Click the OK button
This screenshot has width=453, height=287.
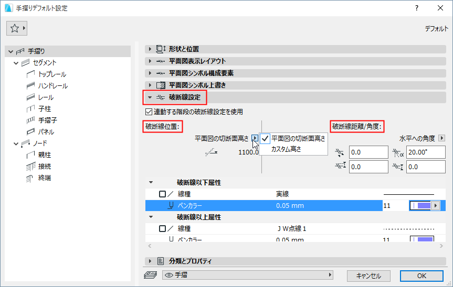click(x=422, y=276)
